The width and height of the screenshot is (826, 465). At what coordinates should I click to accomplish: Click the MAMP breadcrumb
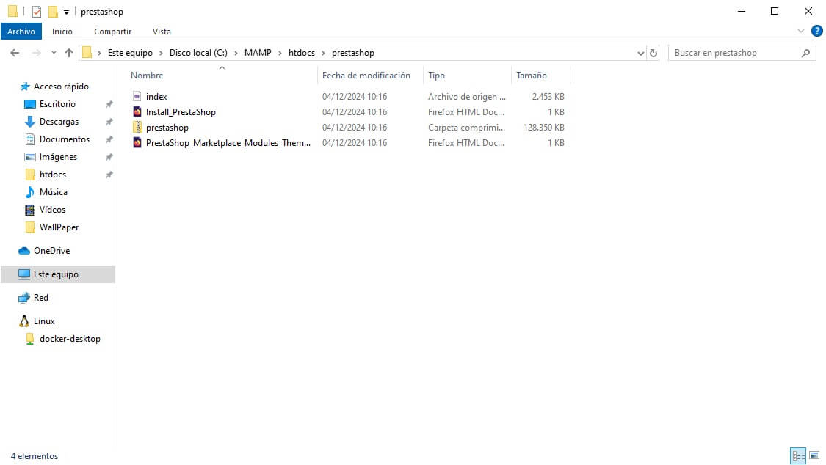point(258,53)
